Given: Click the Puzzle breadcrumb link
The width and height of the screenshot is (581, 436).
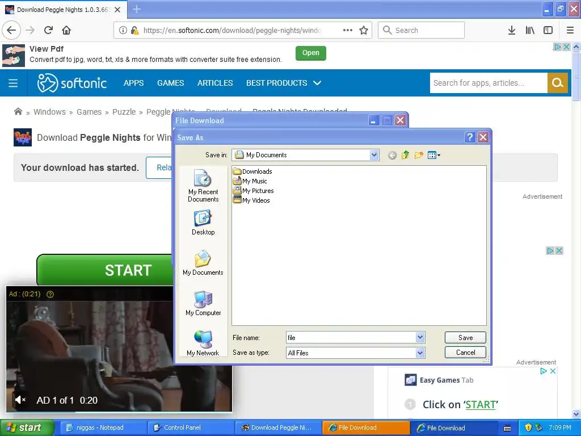Looking at the screenshot, I should [x=124, y=112].
